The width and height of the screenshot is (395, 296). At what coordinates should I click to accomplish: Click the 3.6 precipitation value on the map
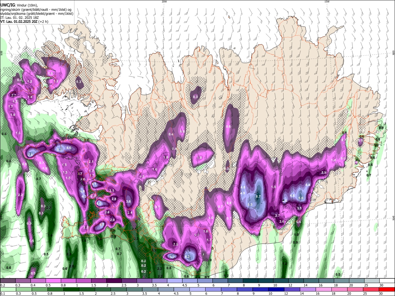(x=129, y=201)
